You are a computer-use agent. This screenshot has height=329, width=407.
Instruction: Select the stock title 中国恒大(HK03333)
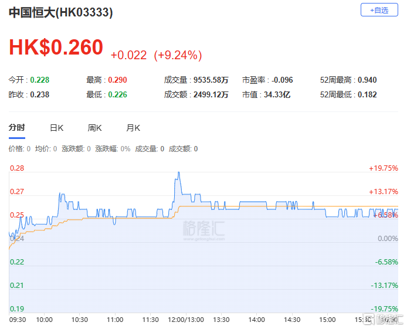point(61,12)
